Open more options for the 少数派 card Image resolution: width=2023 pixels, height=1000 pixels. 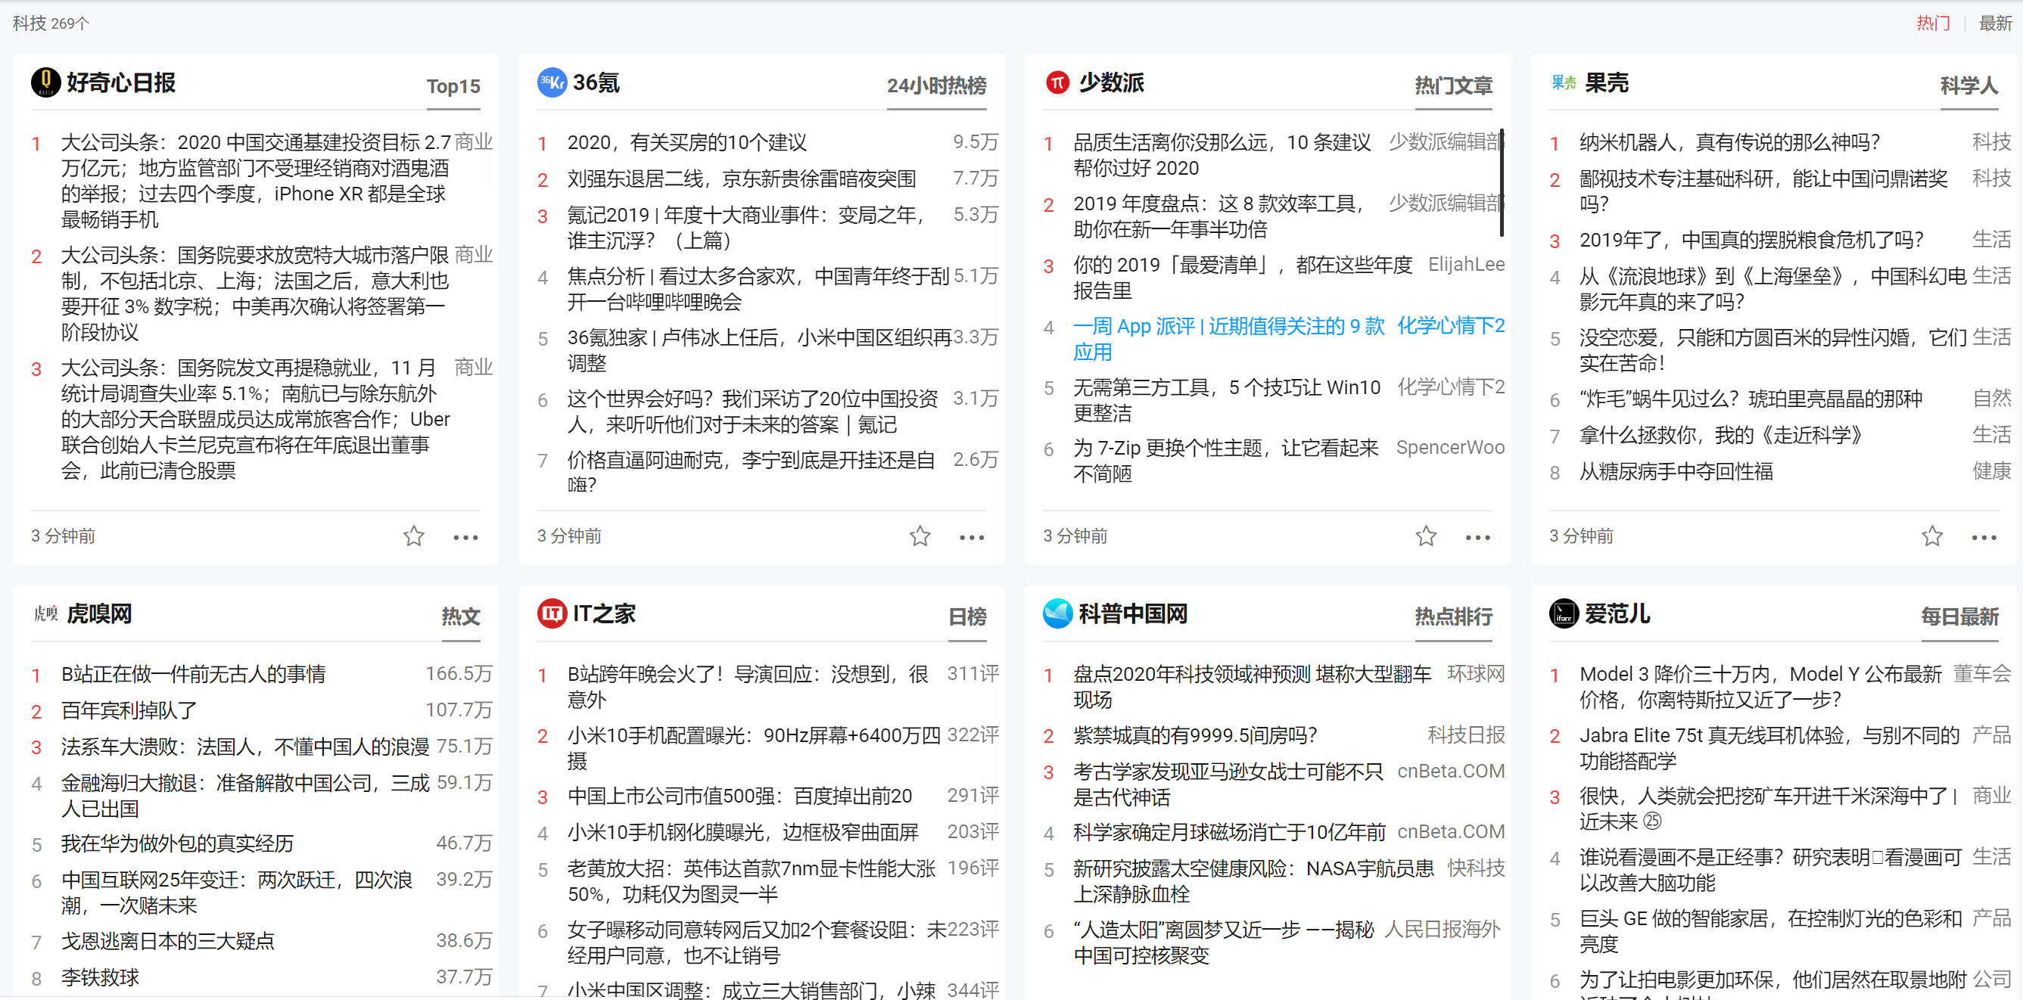pos(1477,537)
